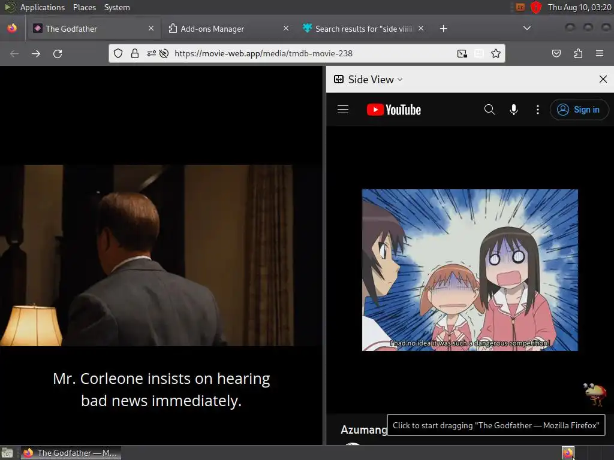
Task: Open the site permissions icon
Action: coord(152,53)
